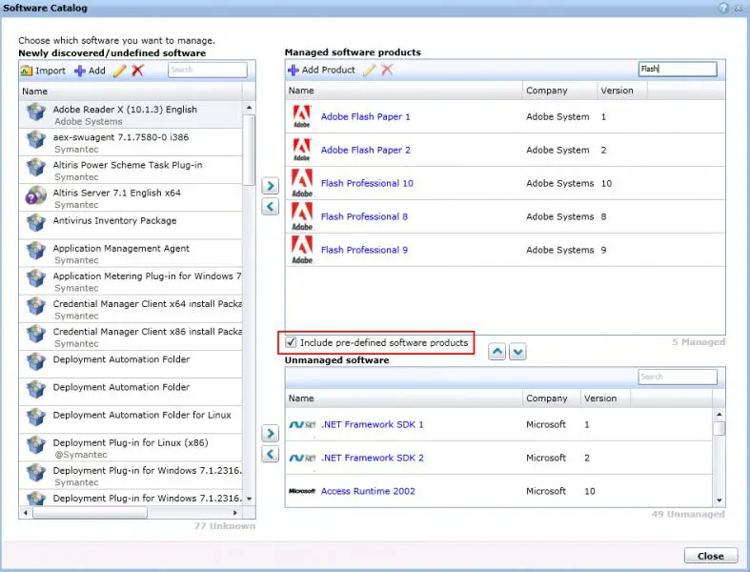Image resolution: width=750 pixels, height=572 pixels.
Task: Click Version column header in managed products table
Action: point(622,91)
